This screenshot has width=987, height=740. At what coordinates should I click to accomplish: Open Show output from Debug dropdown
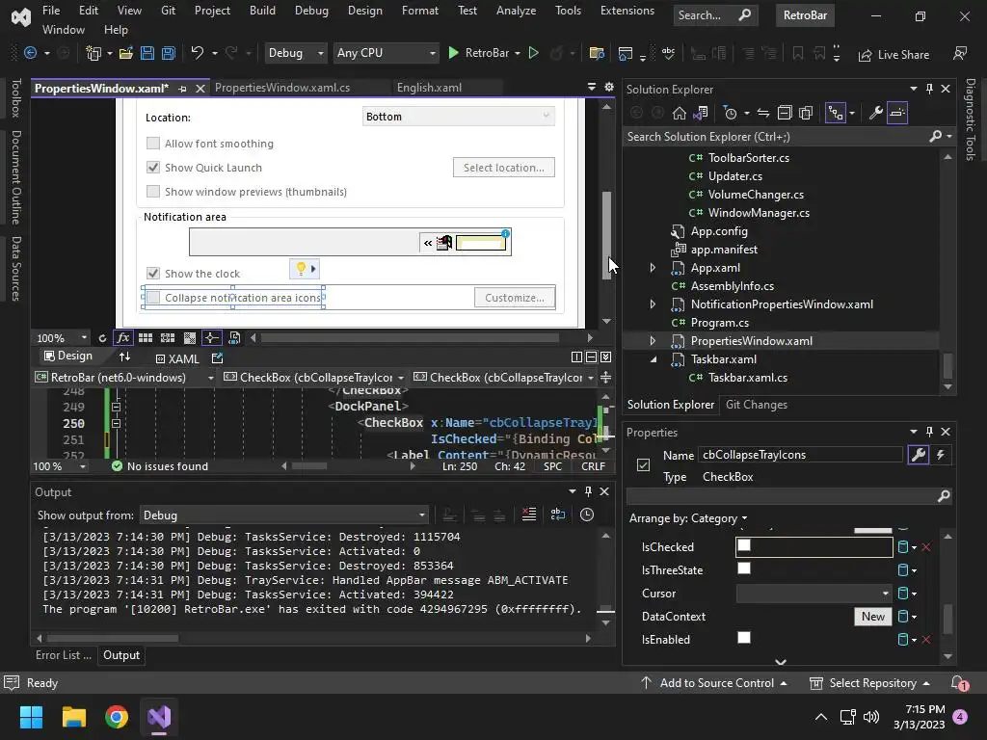coord(284,515)
